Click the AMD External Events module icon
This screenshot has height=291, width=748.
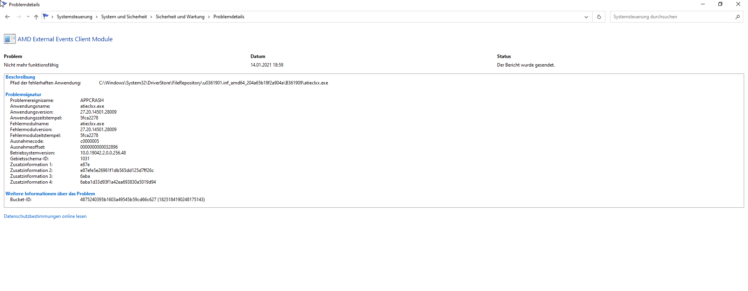click(10, 39)
